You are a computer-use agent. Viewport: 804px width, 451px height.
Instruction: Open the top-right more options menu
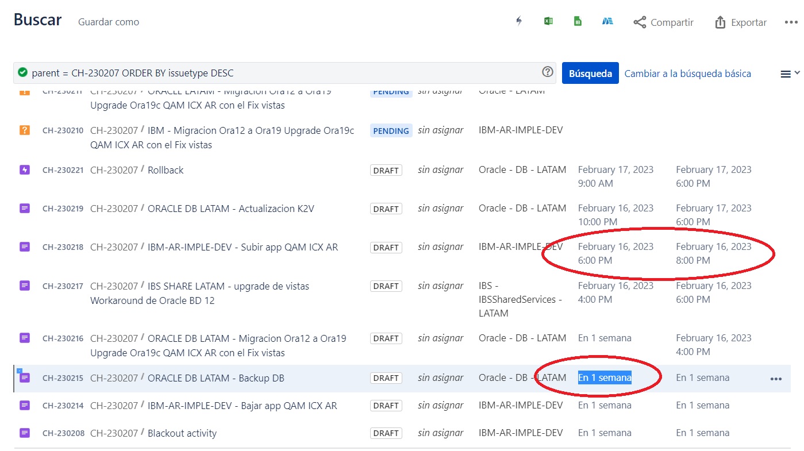(791, 21)
